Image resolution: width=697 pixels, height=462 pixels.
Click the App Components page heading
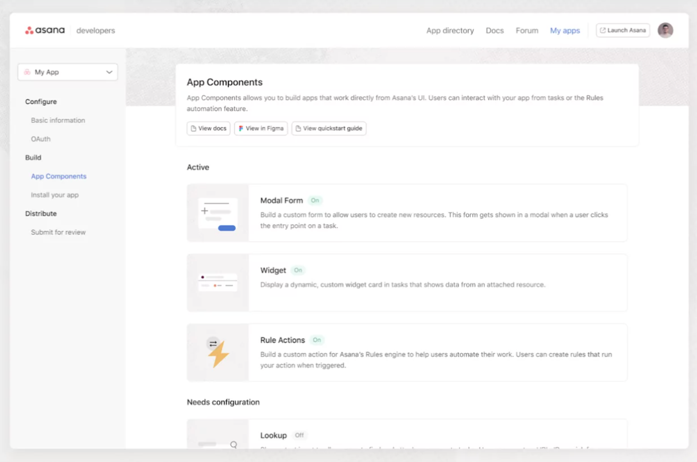point(224,82)
